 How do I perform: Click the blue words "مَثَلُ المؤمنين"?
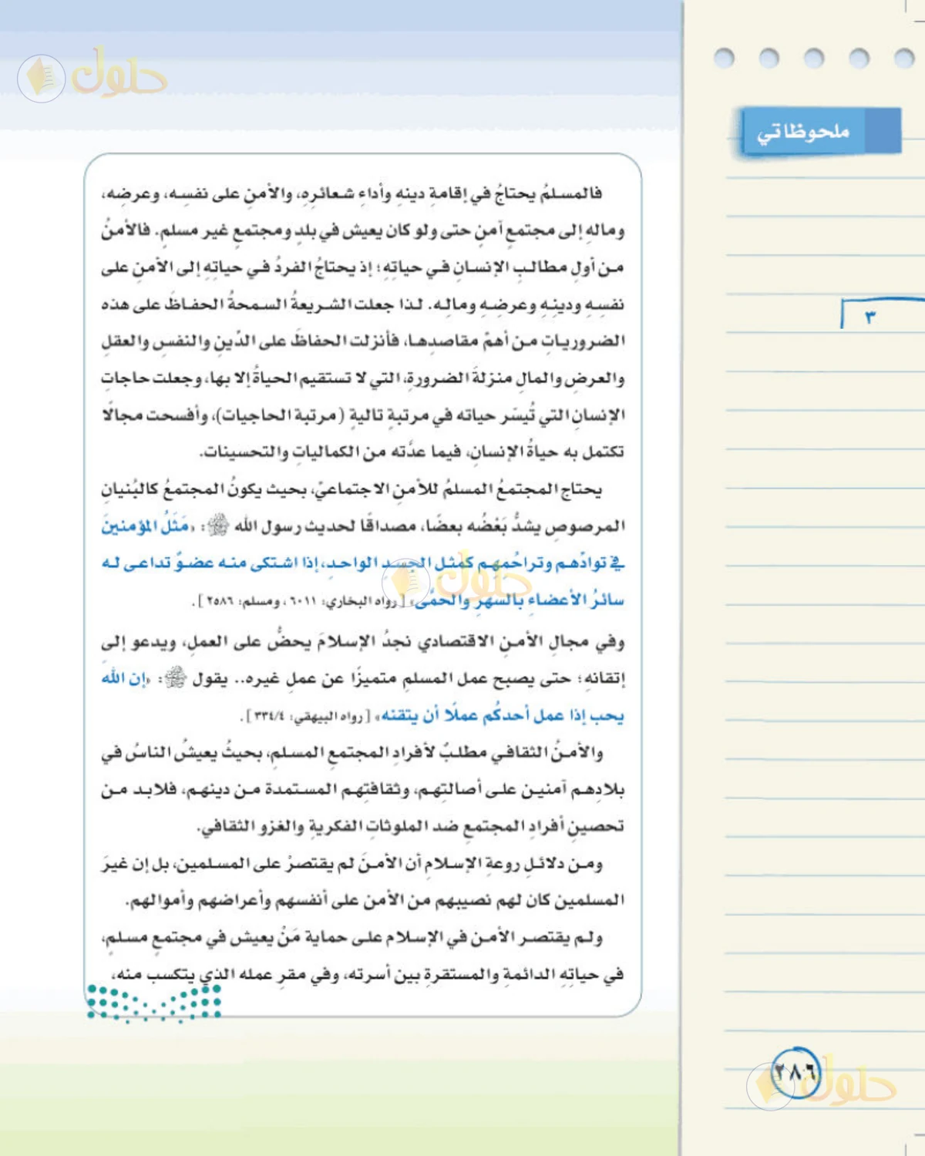pyautogui.click(x=147, y=526)
